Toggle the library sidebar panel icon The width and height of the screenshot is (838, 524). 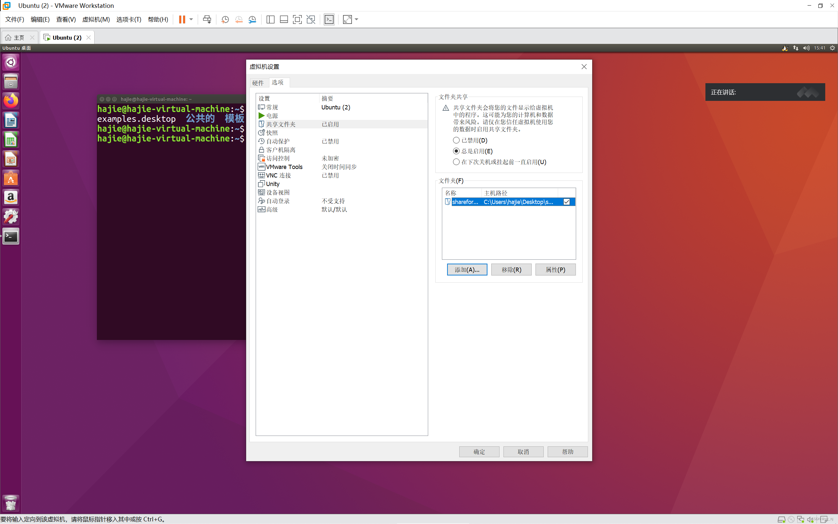270,19
